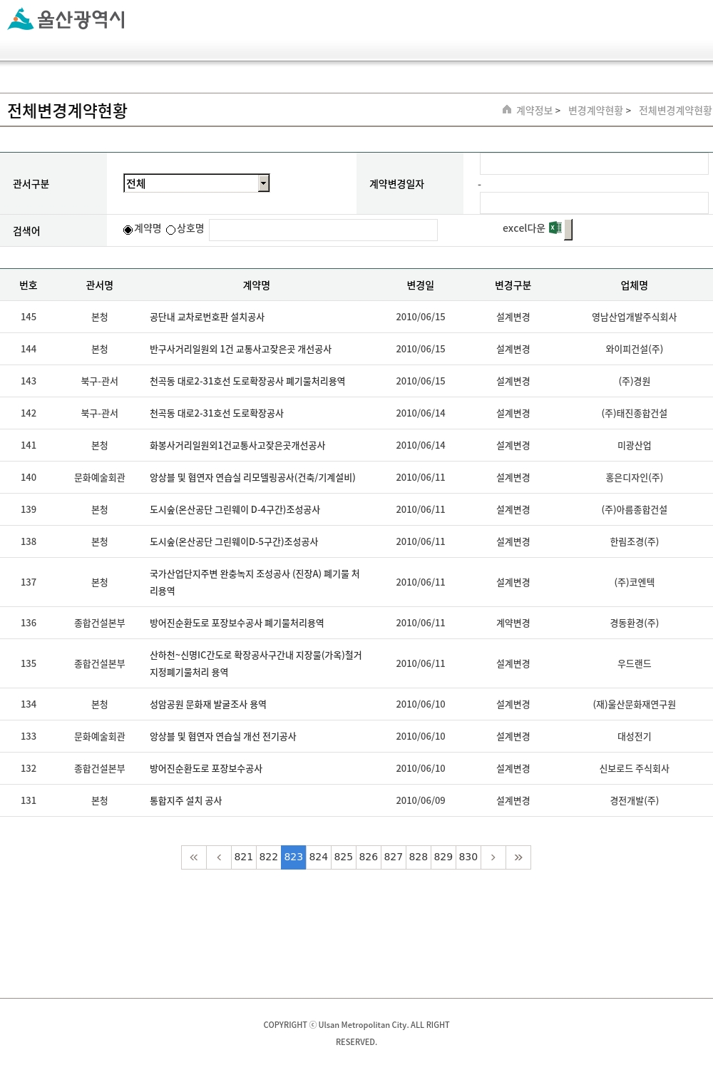Open page 824 in pagination
Viewport: 713px width, 1070px height.
click(x=319, y=857)
